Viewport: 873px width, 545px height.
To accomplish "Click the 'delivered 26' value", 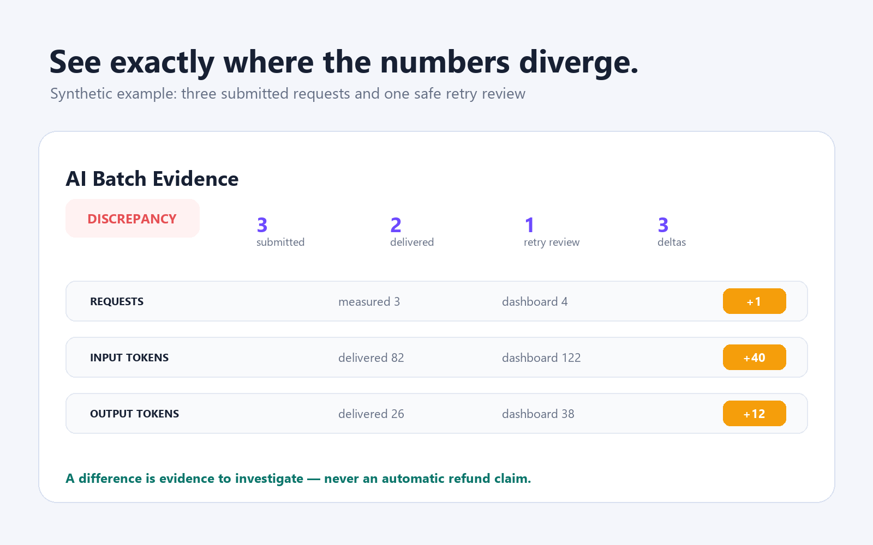I will click(x=371, y=414).
